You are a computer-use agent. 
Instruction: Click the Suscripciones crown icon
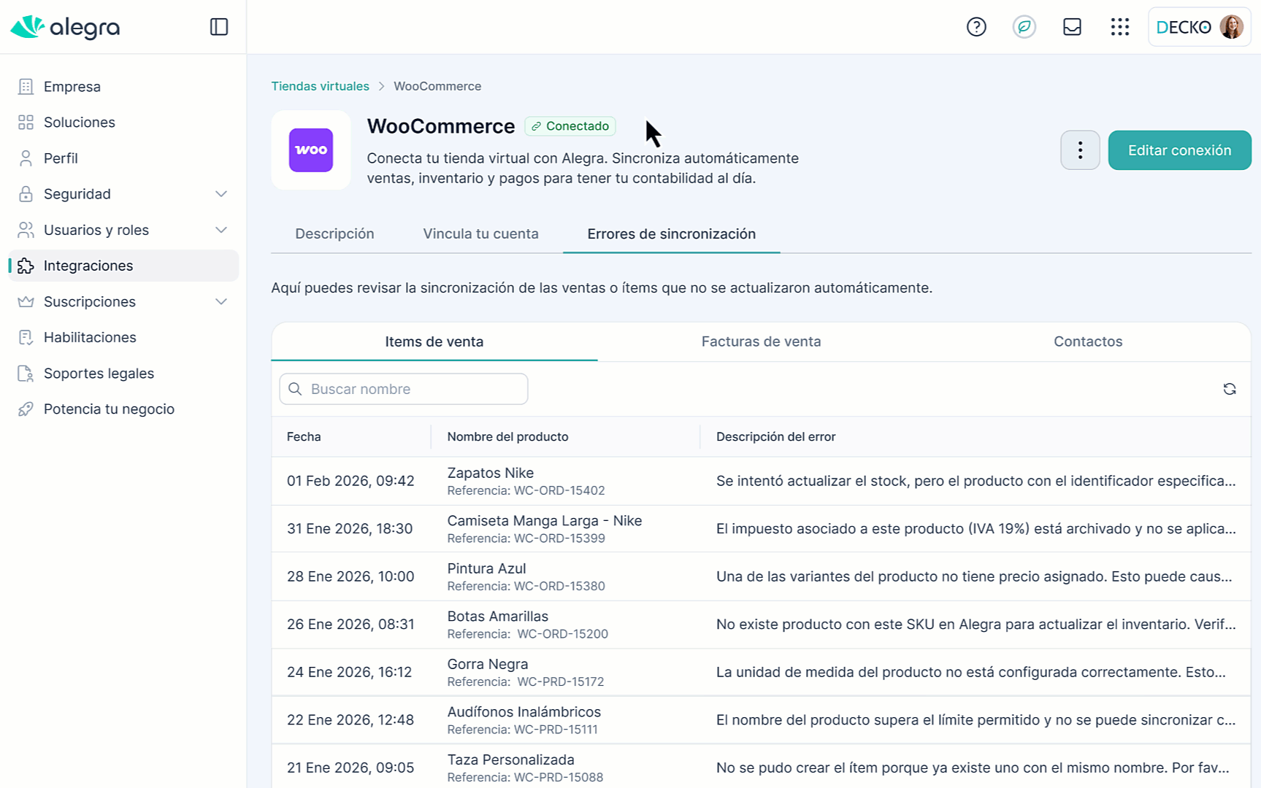(x=26, y=301)
